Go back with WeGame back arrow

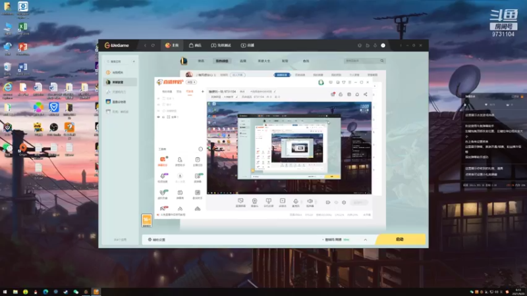145,45
